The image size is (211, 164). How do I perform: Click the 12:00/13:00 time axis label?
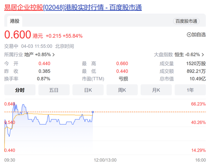click(x=105, y=160)
